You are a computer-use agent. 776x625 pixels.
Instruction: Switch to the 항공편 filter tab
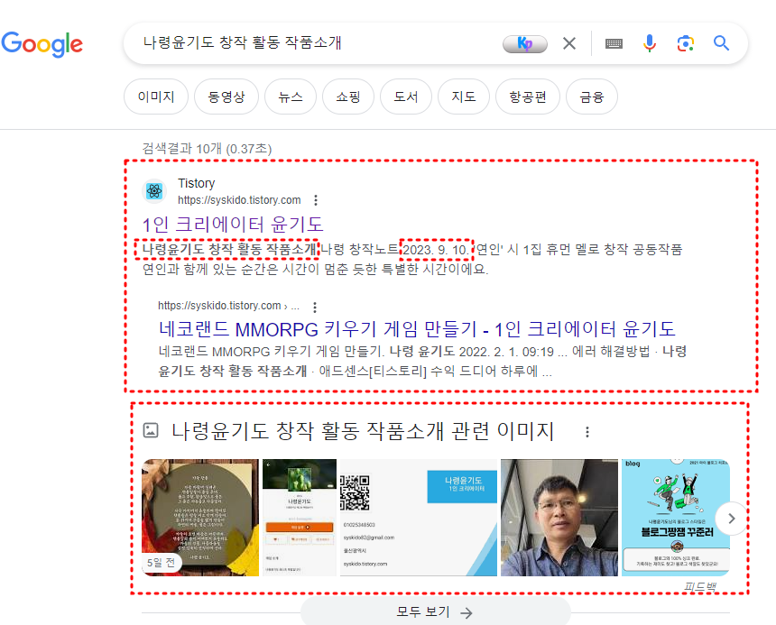pos(528,97)
